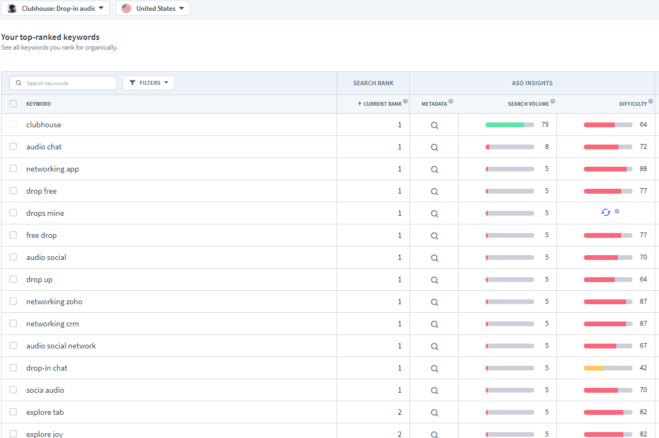
Task: Check the drop up keyword checkbox
Action: (14, 279)
